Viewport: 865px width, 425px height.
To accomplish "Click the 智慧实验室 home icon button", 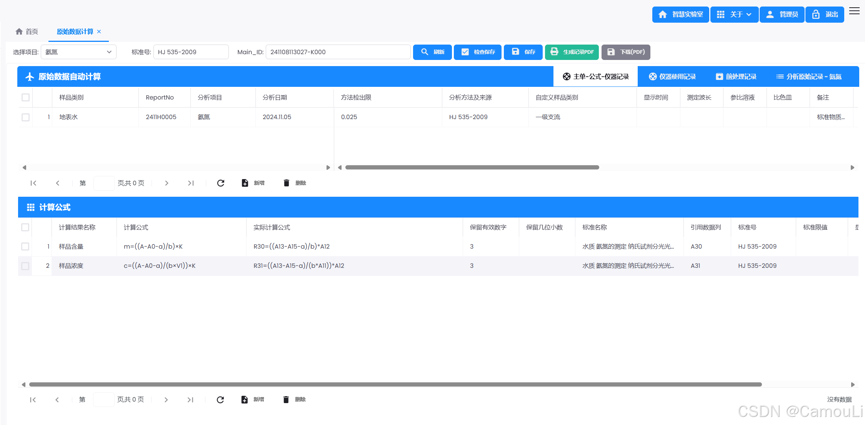I will [x=680, y=15].
